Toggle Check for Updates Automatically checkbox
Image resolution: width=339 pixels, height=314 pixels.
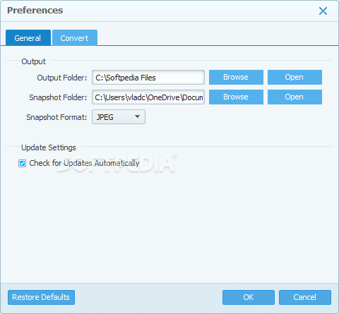point(23,163)
